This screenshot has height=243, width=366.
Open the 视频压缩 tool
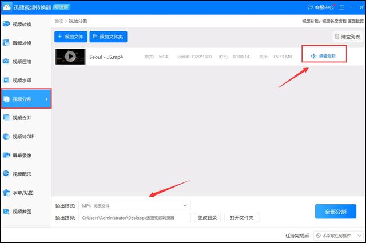pyautogui.click(x=22, y=62)
